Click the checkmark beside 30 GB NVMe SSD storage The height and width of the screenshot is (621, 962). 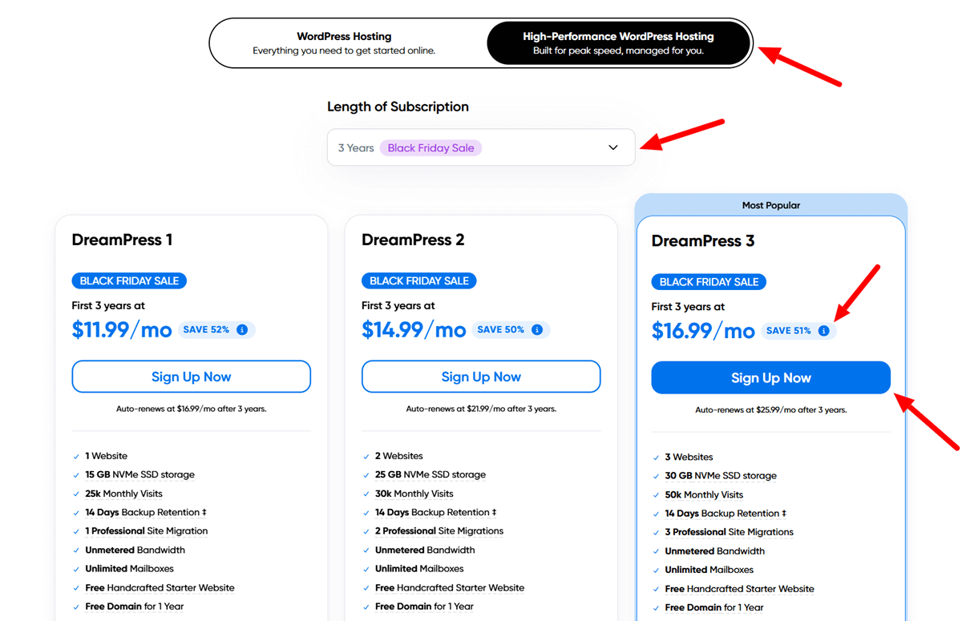point(655,475)
